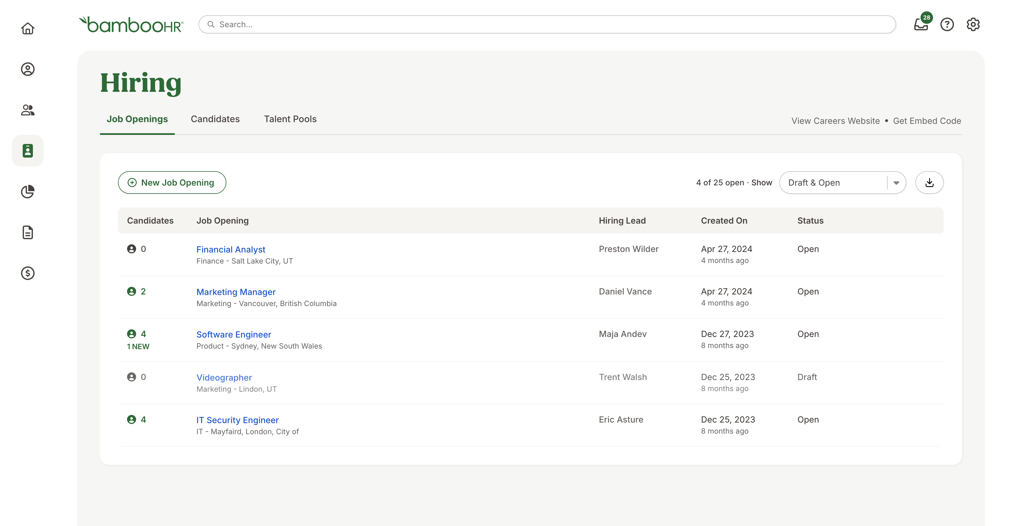Open the People directory icon
The height and width of the screenshot is (526, 1009).
point(28,110)
